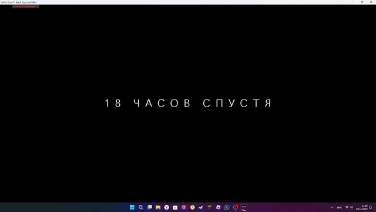Open the dark green game icon
This screenshot has height=212, width=376.
click(x=210, y=207)
